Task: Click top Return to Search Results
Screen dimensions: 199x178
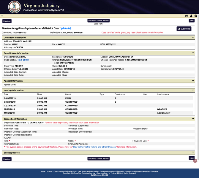Action: tap(99, 20)
